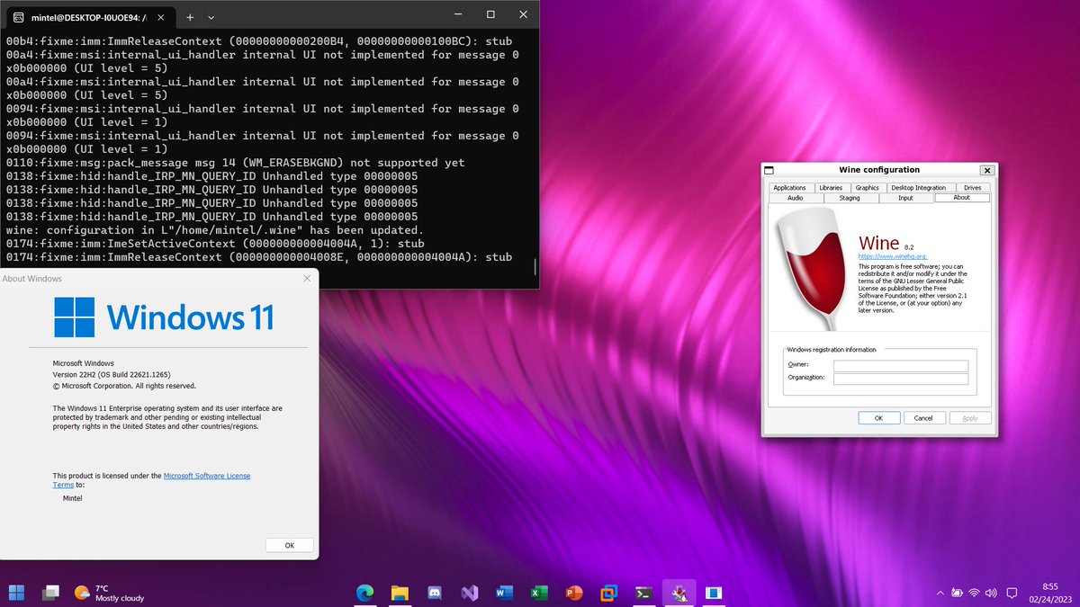Launch Microsoft Edge from the taskbar
This screenshot has width=1080, height=607.
click(365, 593)
